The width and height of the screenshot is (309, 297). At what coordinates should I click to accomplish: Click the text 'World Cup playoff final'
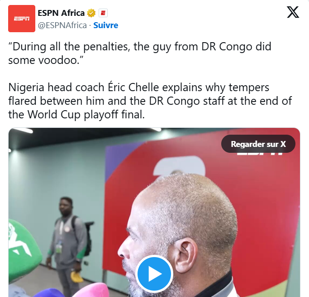(x=86, y=115)
